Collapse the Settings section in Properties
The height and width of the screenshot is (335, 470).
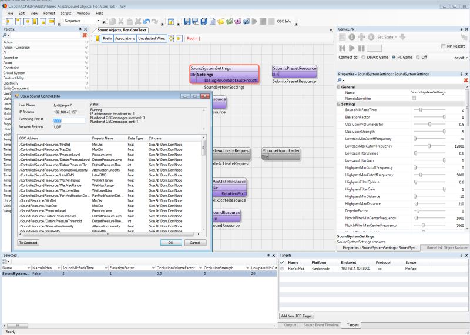339,105
